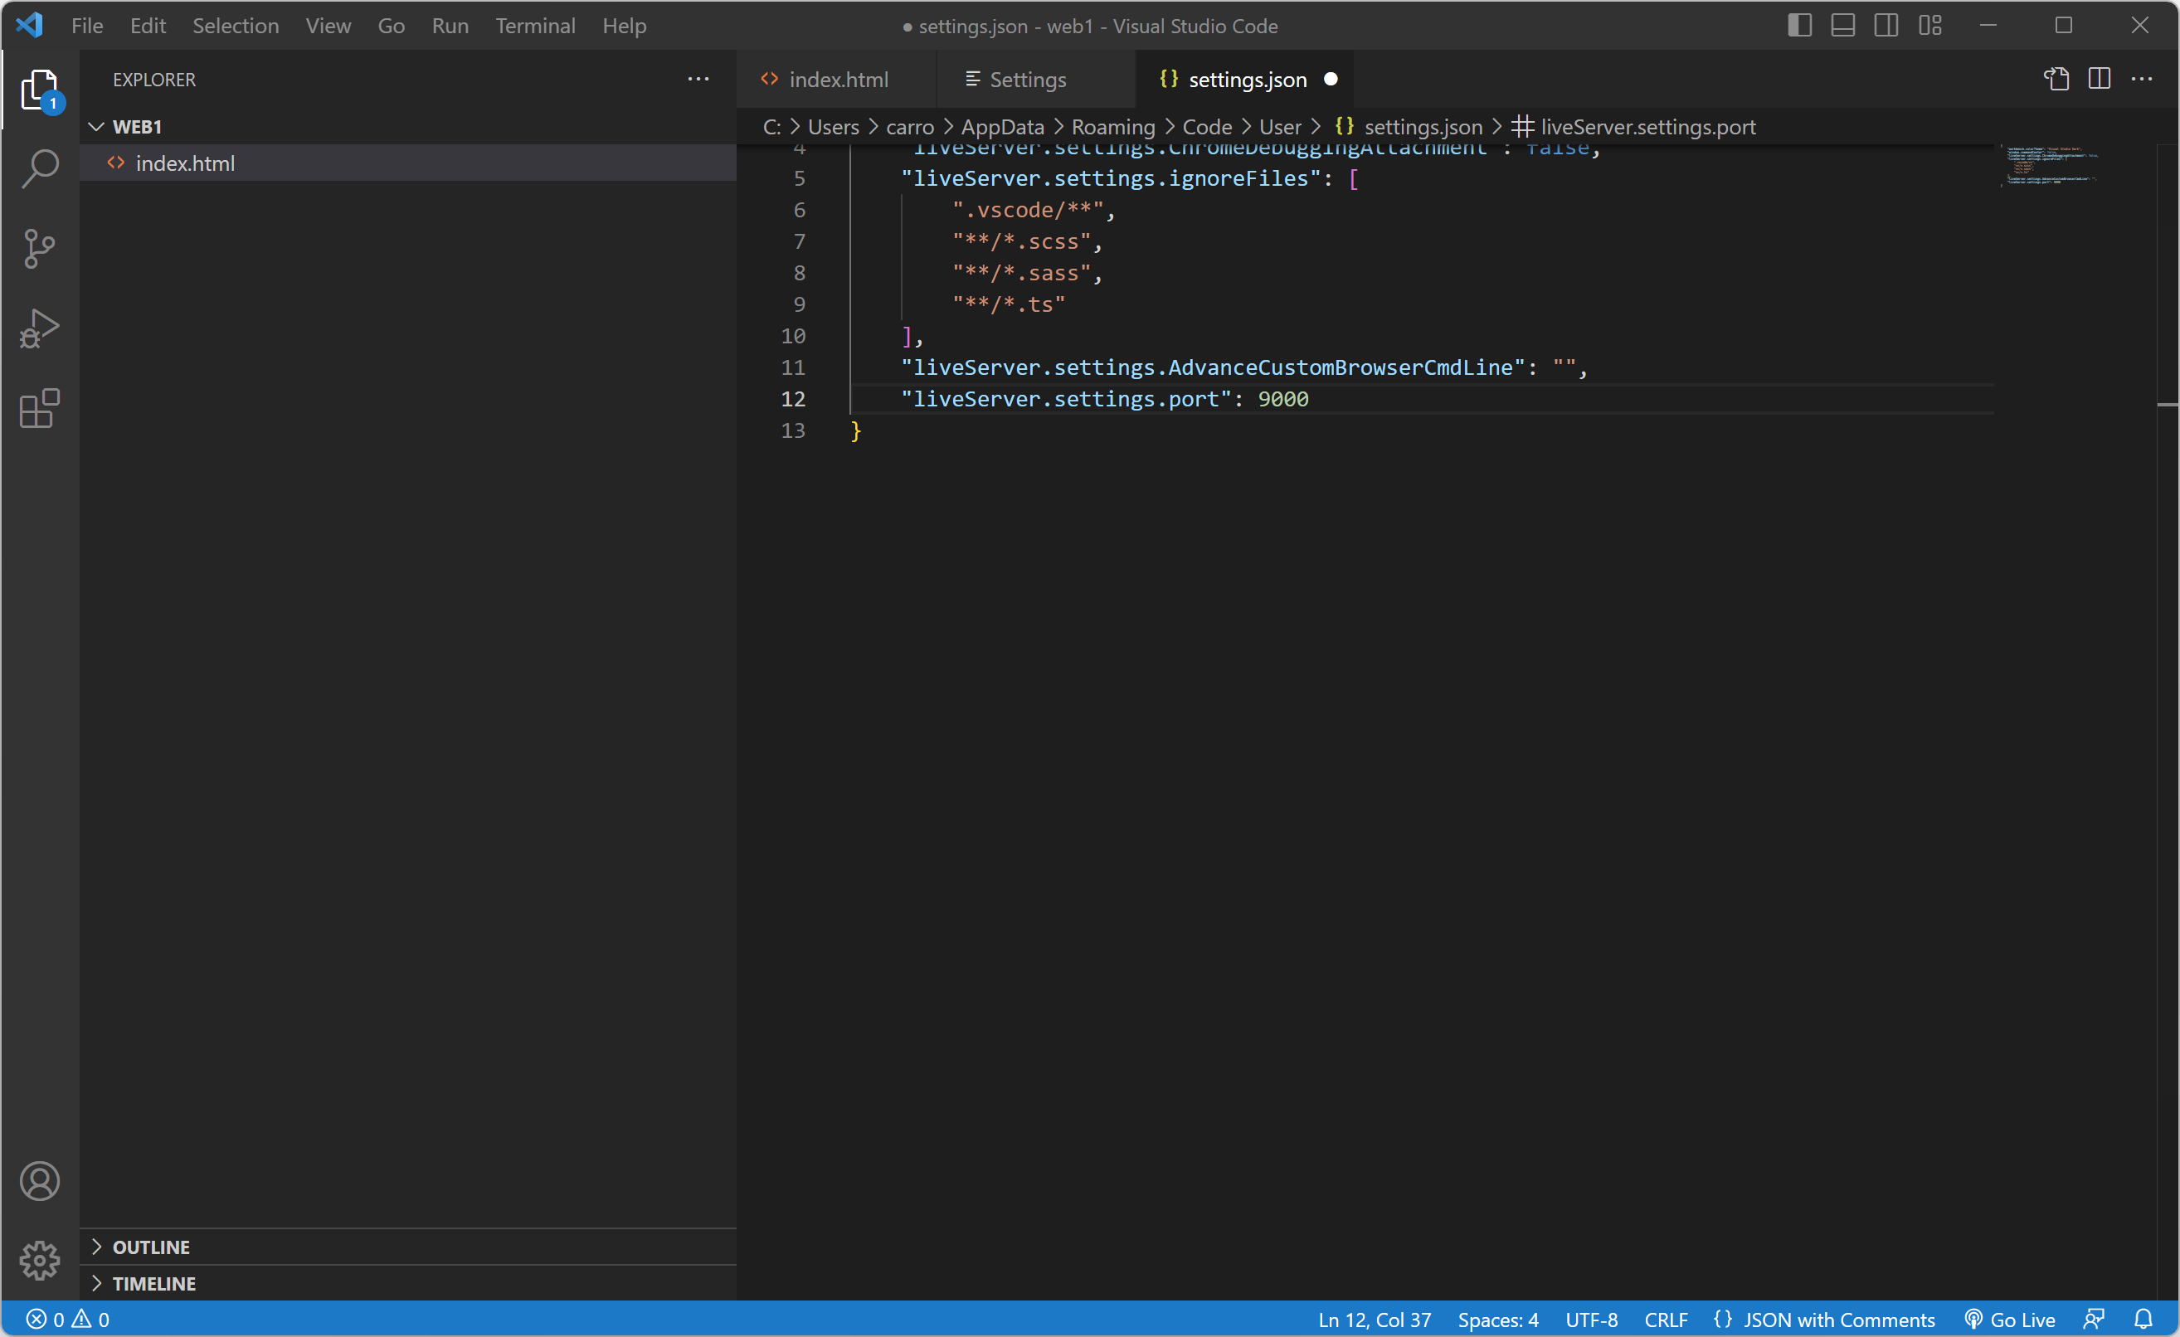Open the Terminal menu
Viewport: 2180px width, 1337px height.
click(534, 26)
